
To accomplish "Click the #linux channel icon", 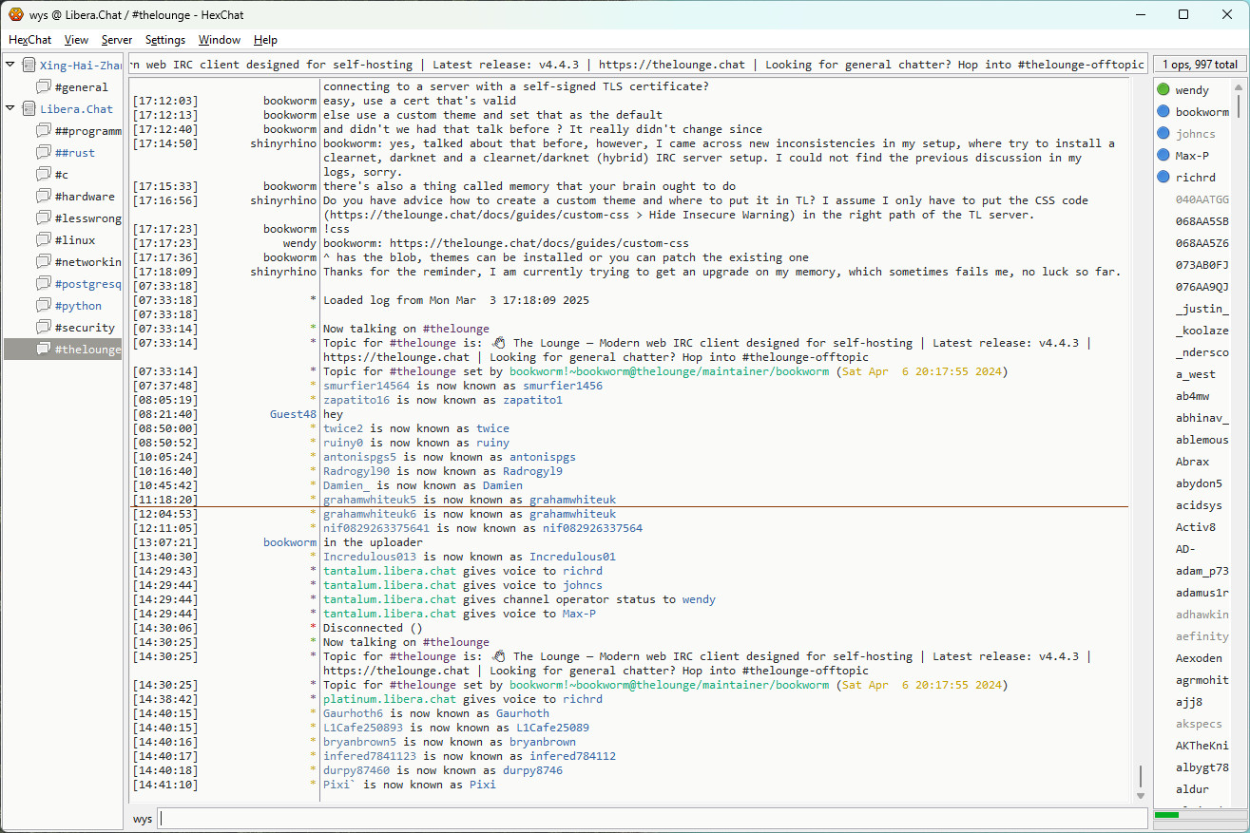I will 44,240.
